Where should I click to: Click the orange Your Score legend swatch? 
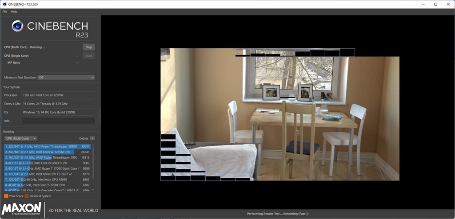[6, 196]
